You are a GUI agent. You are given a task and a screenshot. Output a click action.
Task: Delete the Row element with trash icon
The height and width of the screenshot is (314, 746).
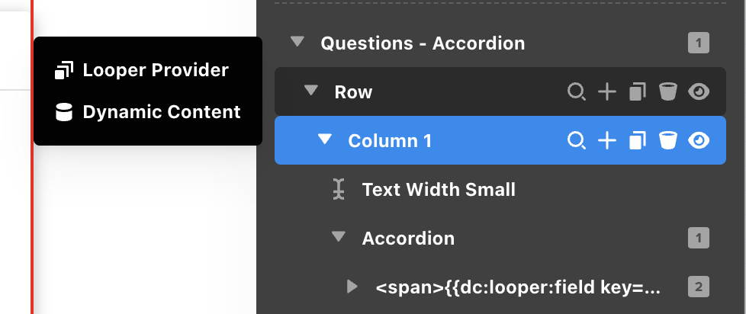point(668,92)
